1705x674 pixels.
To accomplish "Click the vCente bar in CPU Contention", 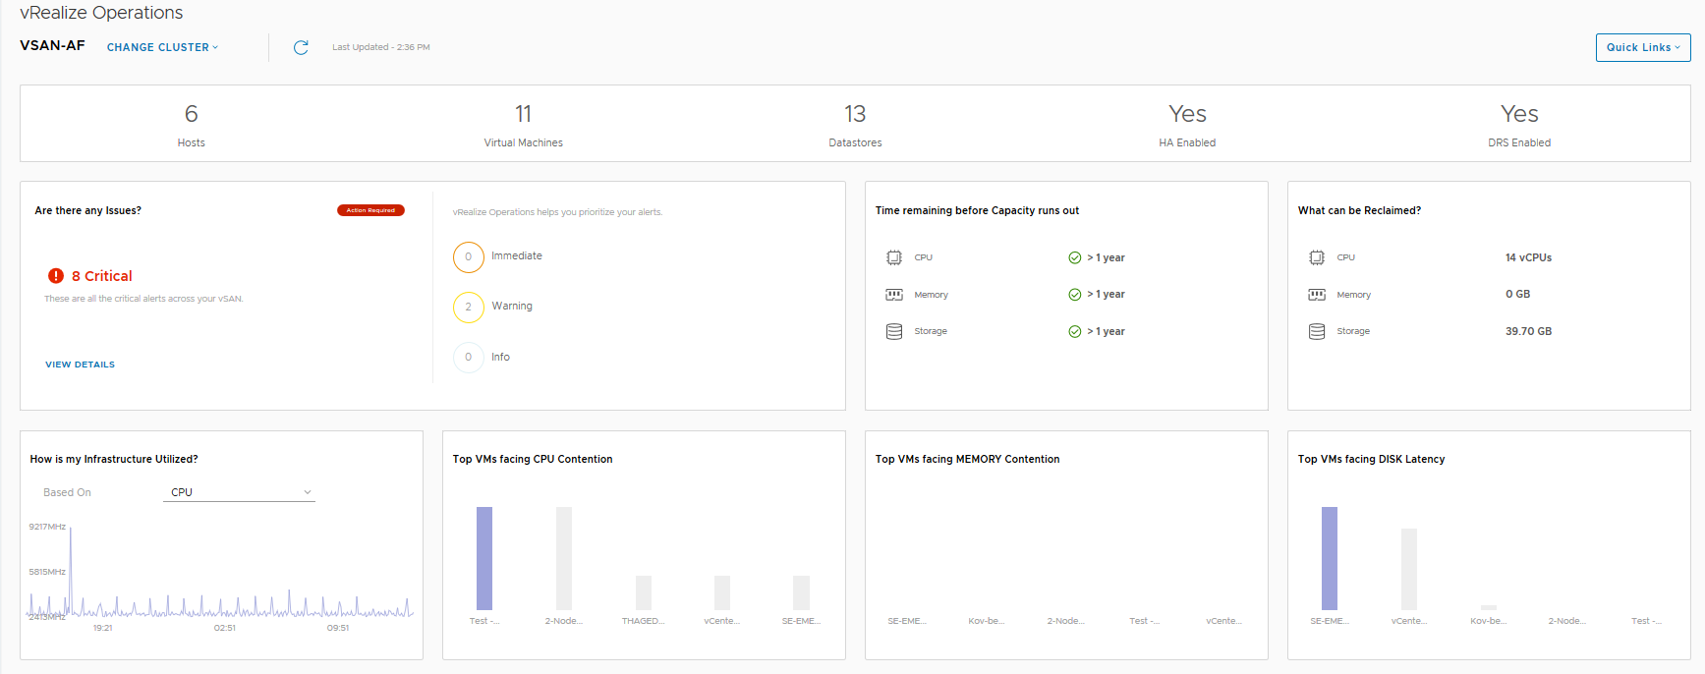I will tap(722, 592).
